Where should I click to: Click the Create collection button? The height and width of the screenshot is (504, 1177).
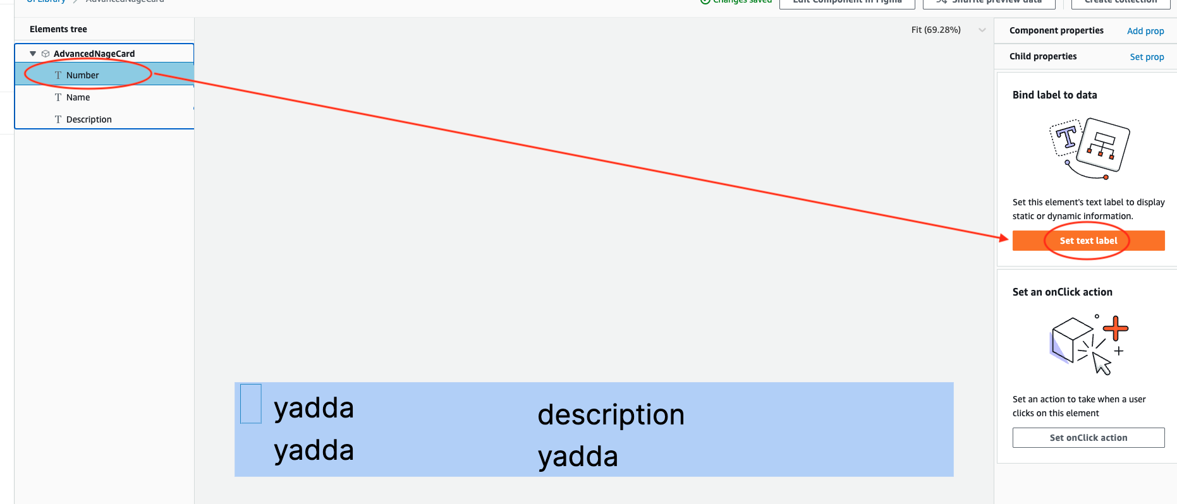1121,1
